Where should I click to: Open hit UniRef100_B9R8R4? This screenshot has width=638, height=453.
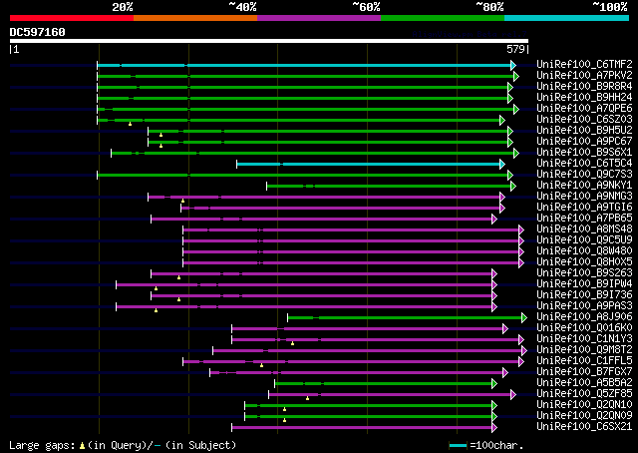pos(584,87)
